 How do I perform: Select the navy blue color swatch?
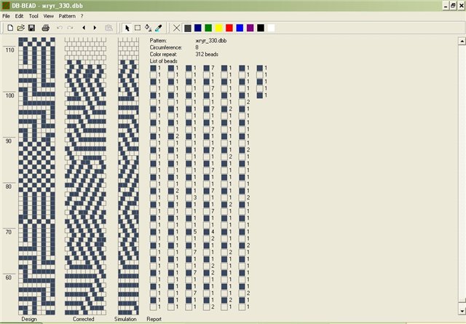point(198,28)
